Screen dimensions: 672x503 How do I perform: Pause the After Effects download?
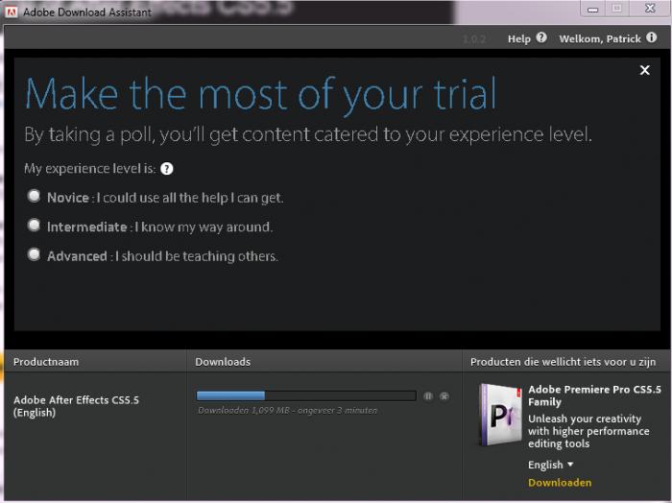coord(428,395)
